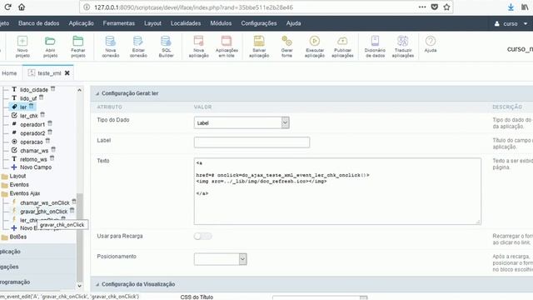Viewport: 533px width, 300px height.
Task: Open the Configurações menu
Action: (x=259, y=23)
